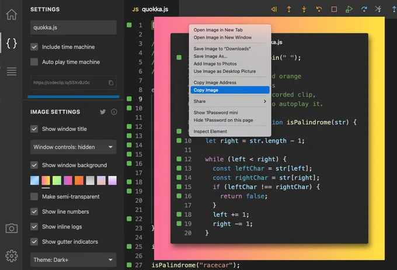
Task: Click the blue progress bar under URL
Action: 74,96
